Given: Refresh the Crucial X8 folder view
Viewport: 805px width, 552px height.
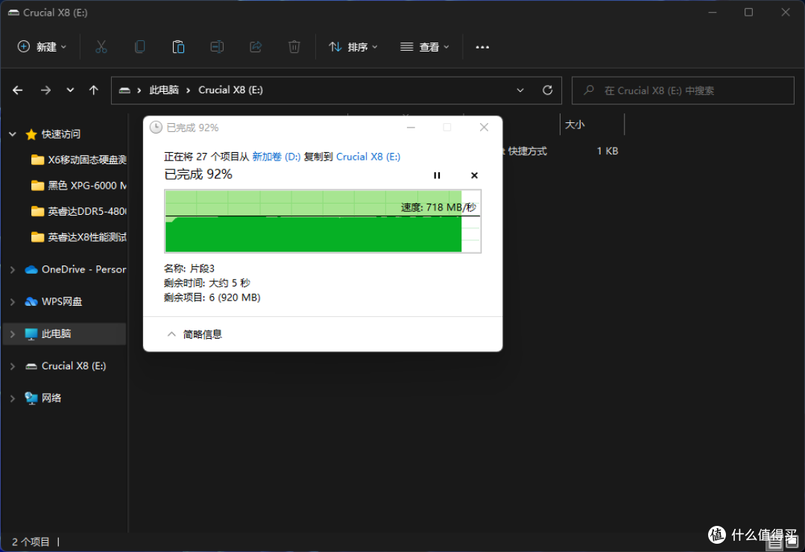Looking at the screenshot, I should [547, 90].
